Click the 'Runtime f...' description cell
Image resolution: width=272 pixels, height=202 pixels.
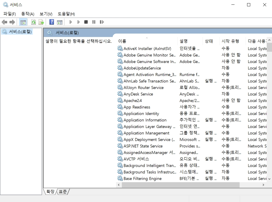pos(189,75)
